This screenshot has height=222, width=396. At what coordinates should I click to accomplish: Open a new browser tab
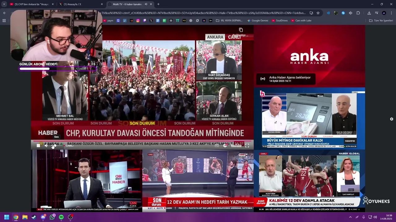158,4
